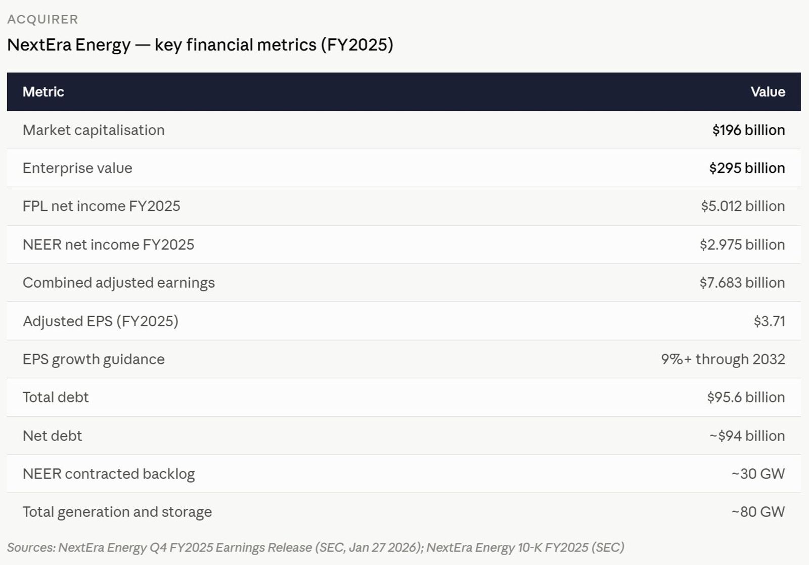The height and width of the screenshot is (565, 809).
Task: Click the Value column header
Action: tap(768, 92)
